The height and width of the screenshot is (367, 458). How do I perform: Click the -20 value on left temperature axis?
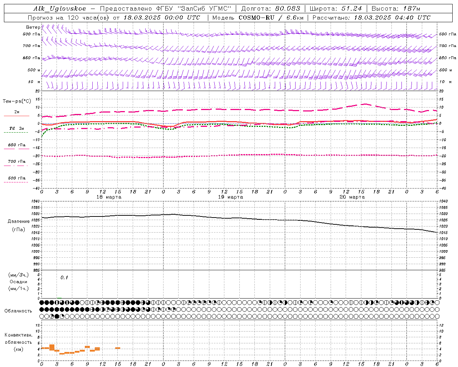coord(36,156)
